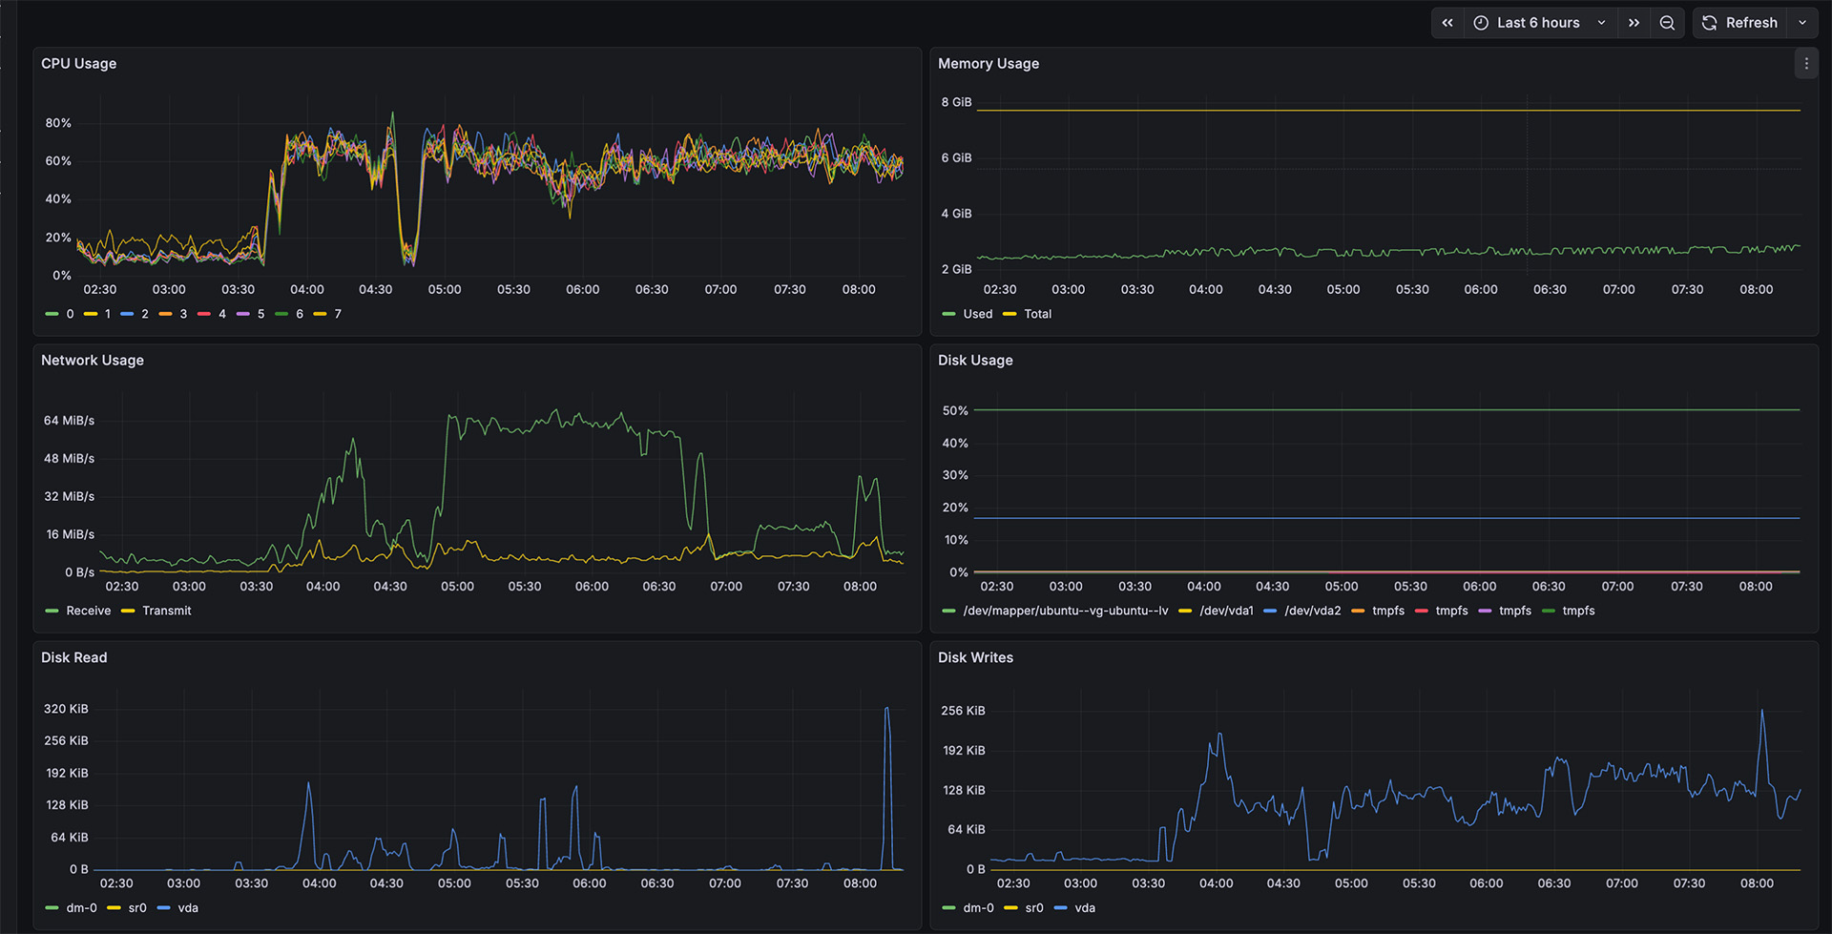Click the Refresh button

click(x=1752, y=22)
